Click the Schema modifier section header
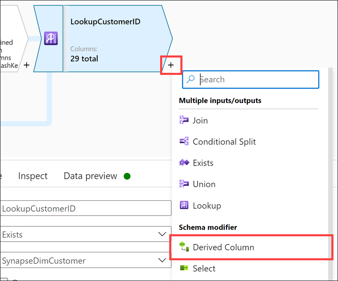 coord(208,227)
